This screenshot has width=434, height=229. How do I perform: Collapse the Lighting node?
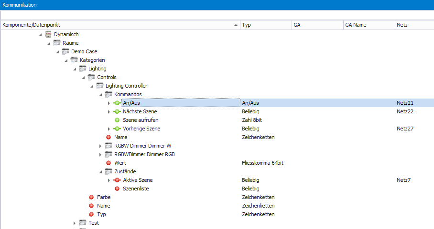[x=75, y=69]
